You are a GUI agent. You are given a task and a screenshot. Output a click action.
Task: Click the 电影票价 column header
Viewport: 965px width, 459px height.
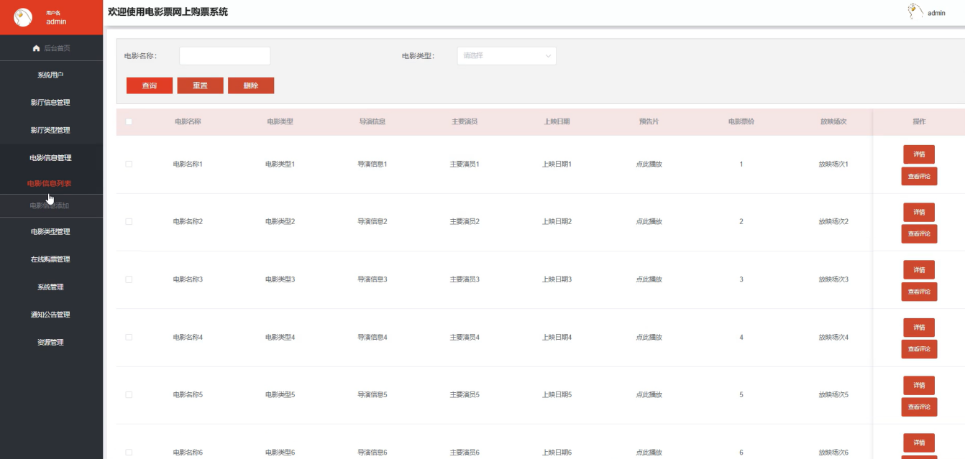coord(741,122)
